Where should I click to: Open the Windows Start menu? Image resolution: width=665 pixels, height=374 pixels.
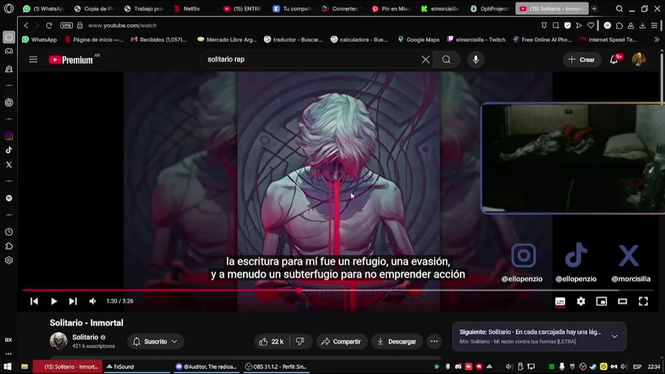pos(8,367)
